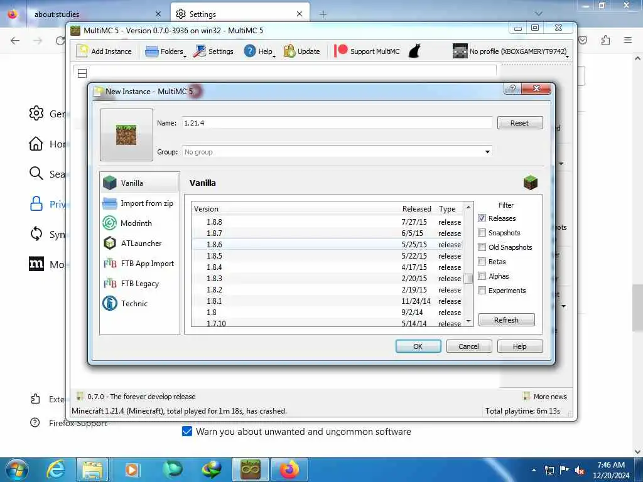Select version 1.8.6 row
The height and width of the screenshot is (482, 643).
327,244
